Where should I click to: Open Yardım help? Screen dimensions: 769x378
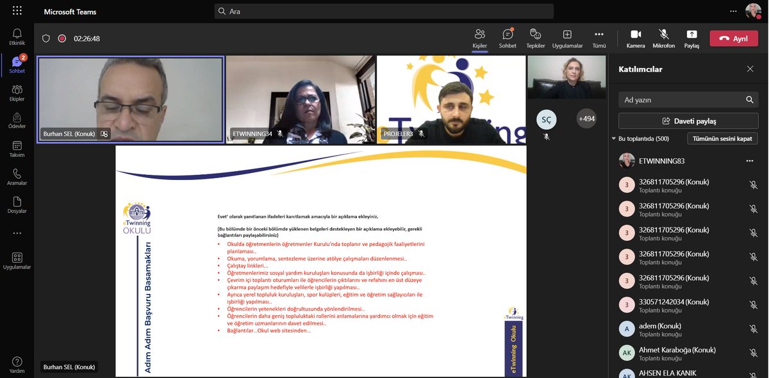(x=17, y=365)
